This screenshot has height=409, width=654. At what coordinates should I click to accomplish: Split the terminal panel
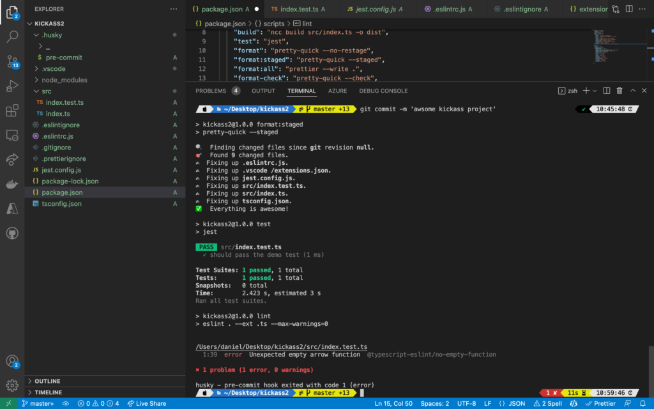pos(607,91)
